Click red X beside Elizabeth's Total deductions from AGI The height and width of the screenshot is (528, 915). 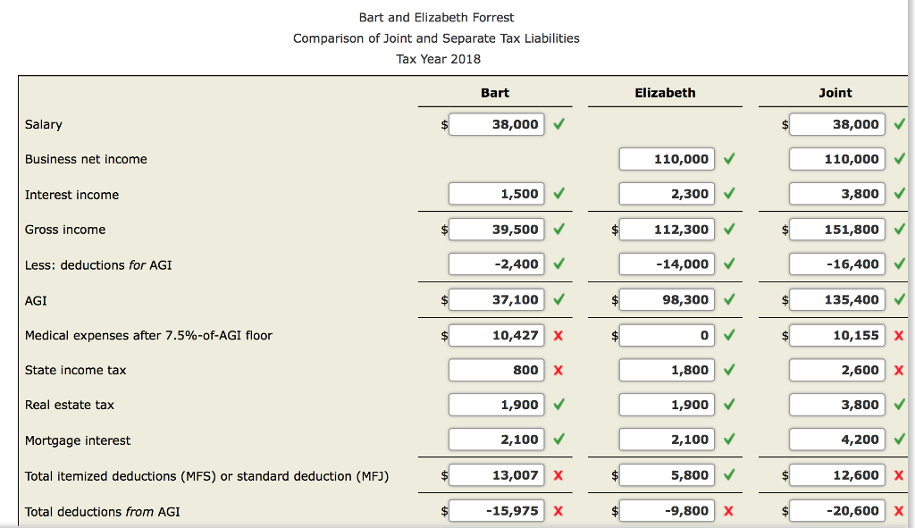[729, 511]
